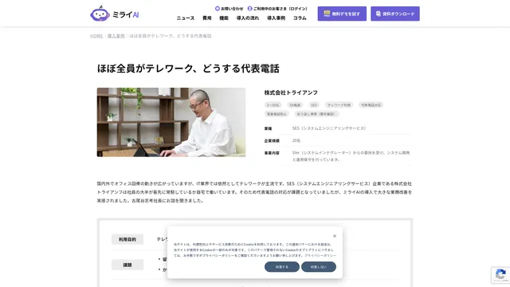
Task: Click the SES tag
Action: tap(313, 104)
